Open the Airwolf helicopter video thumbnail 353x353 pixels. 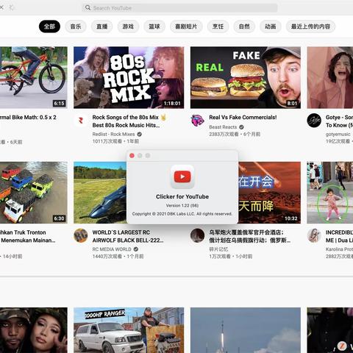100,193
